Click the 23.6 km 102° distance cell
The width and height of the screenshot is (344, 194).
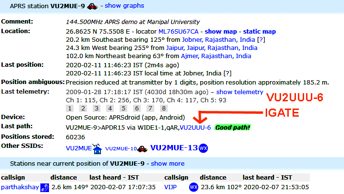pyautogui.click(x=221, y=187)
